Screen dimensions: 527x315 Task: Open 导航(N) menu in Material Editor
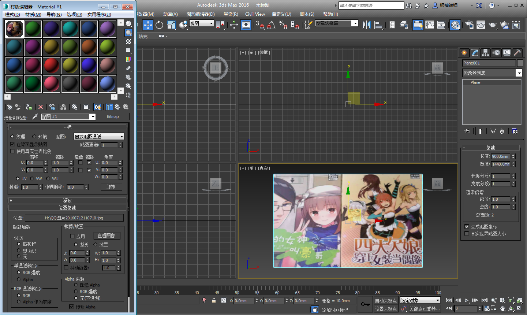tap(54, 14)
